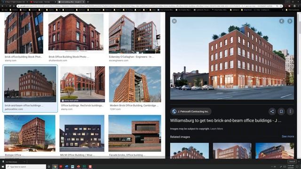The image size is (301, 169).
Task: Select Office buildings Red brick buildings image
Action: pos(83,84)
